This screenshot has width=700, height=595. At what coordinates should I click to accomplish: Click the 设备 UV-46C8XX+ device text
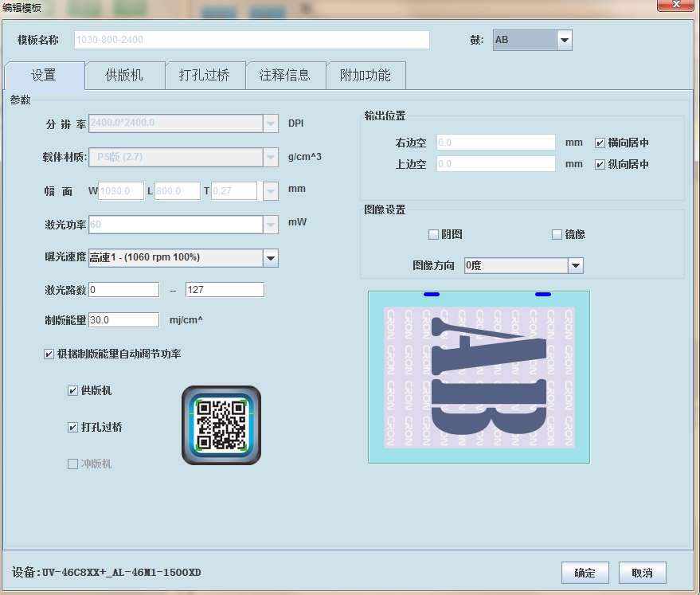107,572
